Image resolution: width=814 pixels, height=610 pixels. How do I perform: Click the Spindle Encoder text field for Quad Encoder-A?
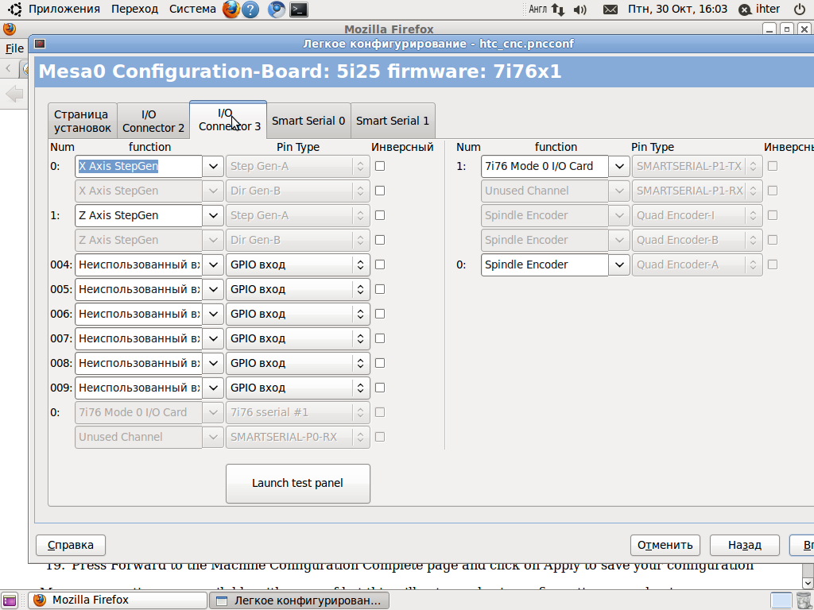click(545, 264)
